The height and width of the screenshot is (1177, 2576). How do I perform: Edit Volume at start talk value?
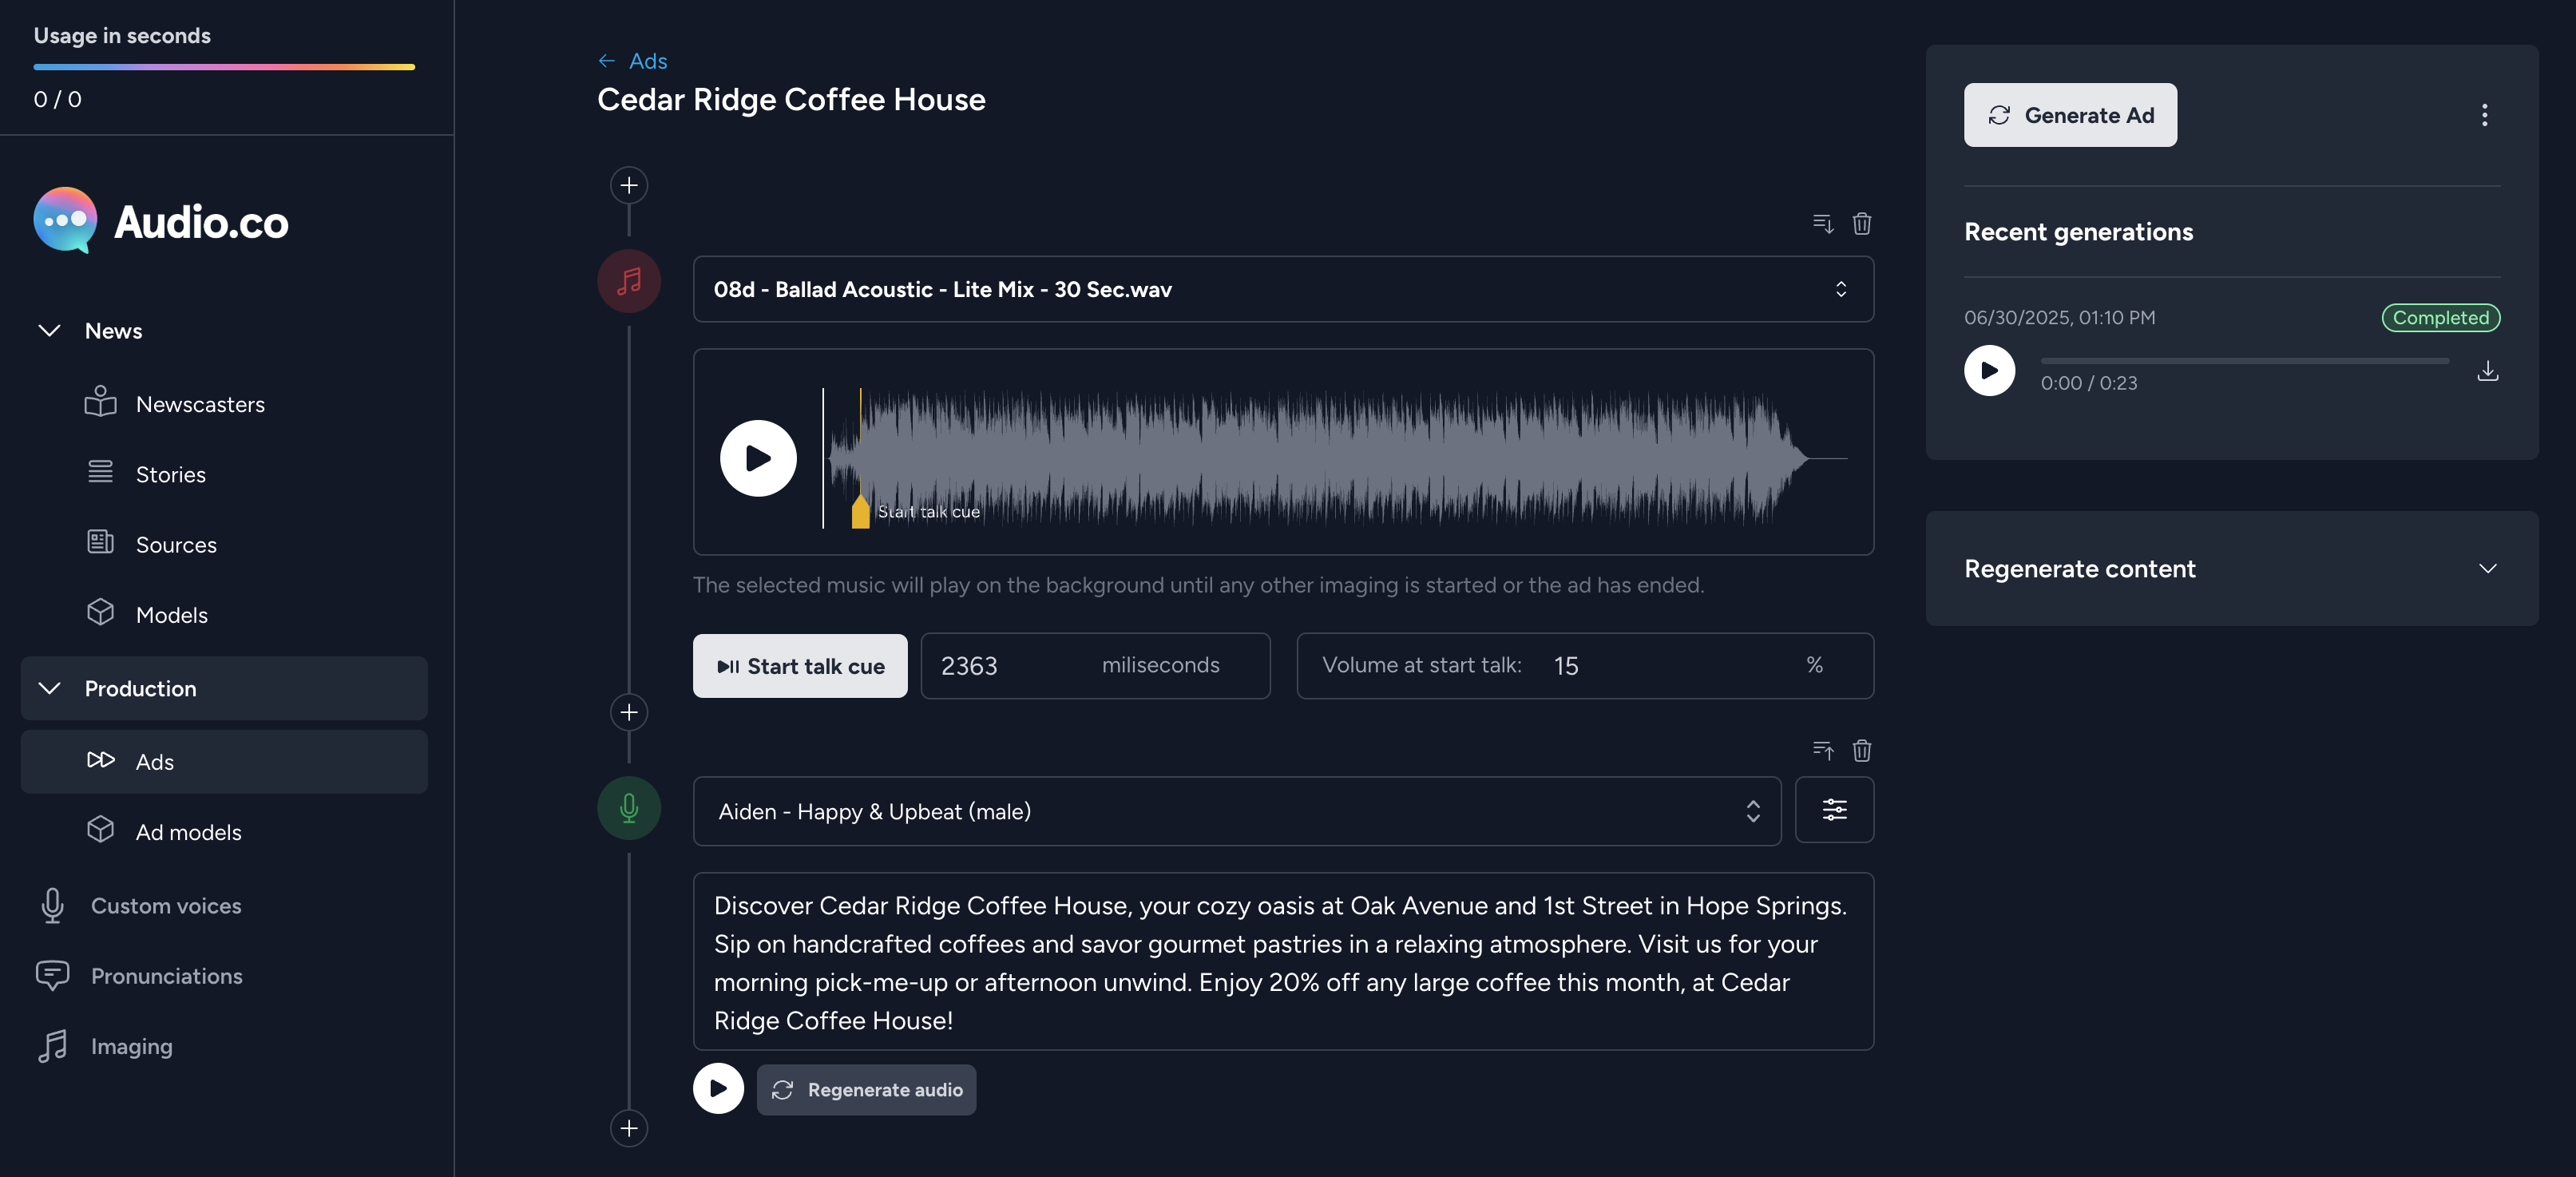point(1585,666)
